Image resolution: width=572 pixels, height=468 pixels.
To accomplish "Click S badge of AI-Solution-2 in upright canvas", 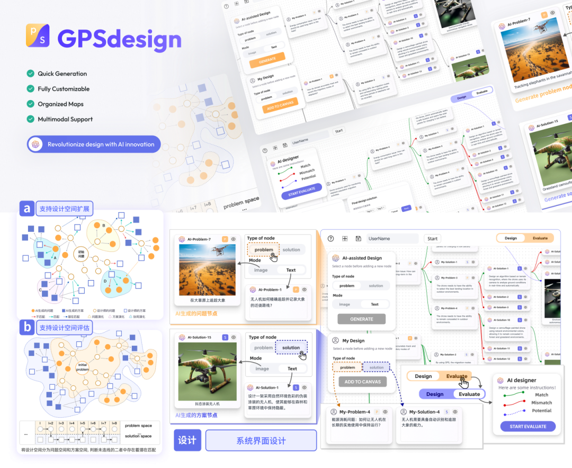I will pyautogui.click(x=520, y=297).
